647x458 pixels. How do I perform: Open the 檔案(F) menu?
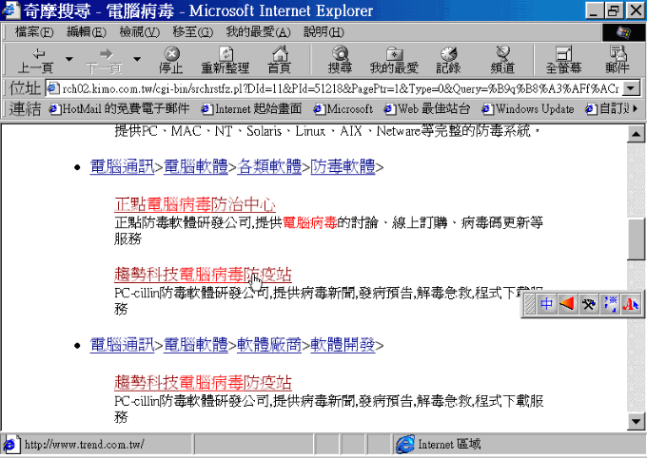(34, 31)
